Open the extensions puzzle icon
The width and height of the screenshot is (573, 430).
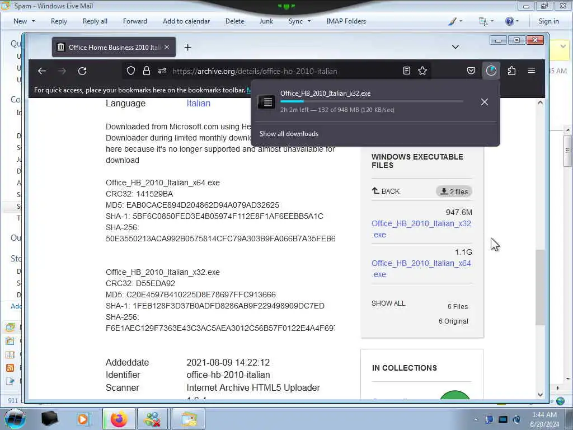pyautogui.click(x=511, y=71)
